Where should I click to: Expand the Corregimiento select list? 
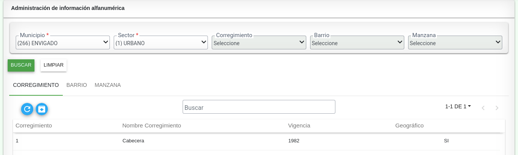click(x=259, y=42)
